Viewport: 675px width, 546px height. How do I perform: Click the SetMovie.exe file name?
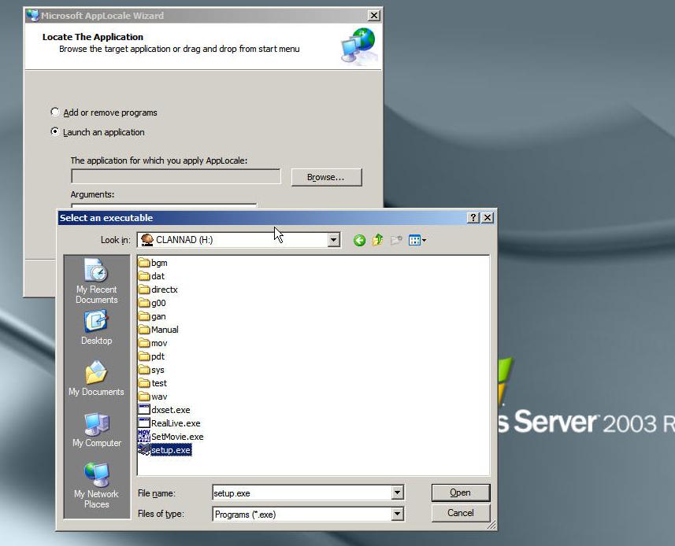177,437
